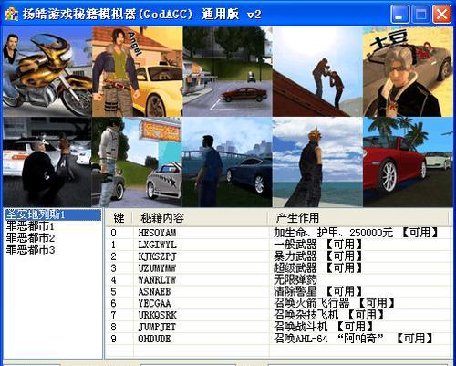The height and width of the screenshot is (366, 456).
Task: Click the golden motorcycle thumbnail
Action: [x=47, y=71]
